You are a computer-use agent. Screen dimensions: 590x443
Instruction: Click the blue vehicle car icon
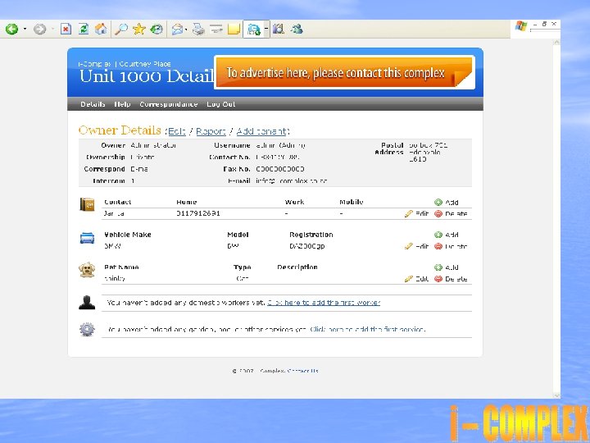pyautogui.click(x=88, y=238)
